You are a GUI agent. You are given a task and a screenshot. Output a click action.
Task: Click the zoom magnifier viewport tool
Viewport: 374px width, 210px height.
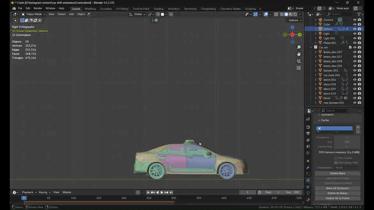(x=299, y=47)
